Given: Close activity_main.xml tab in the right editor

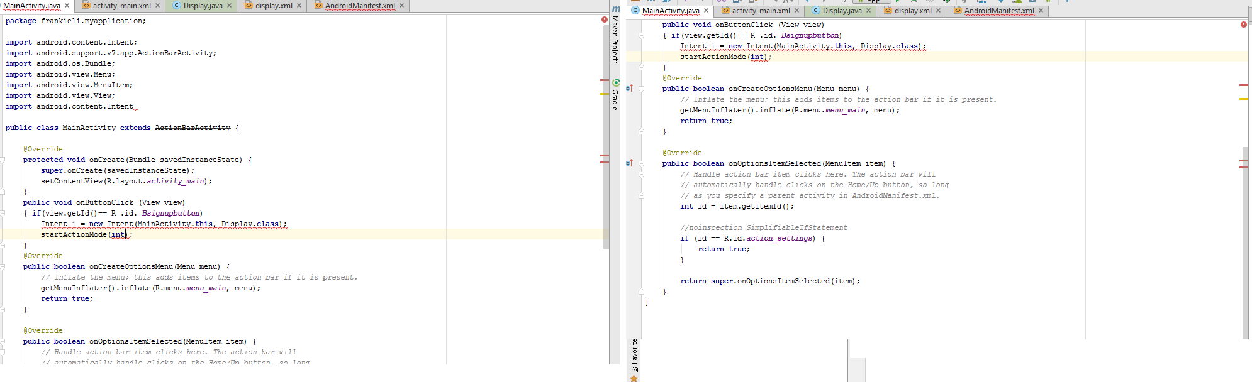Looking at the screenshot, I should [796, 11].
